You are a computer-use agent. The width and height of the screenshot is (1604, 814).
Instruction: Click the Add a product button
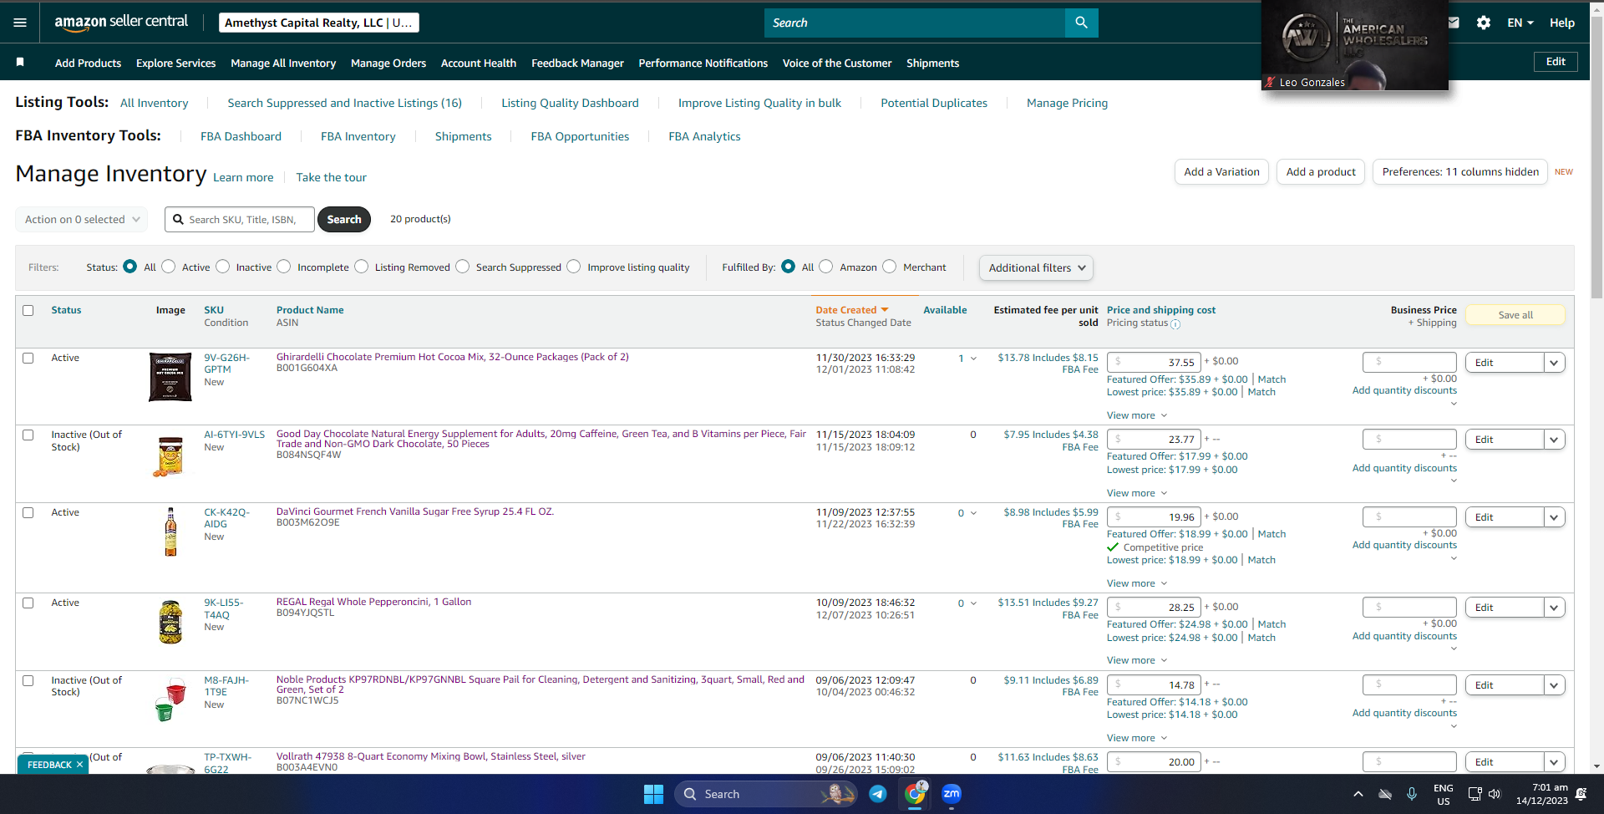point(1321,172)
